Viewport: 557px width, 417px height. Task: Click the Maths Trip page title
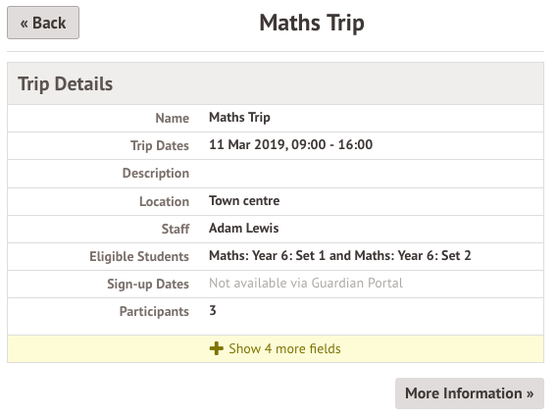312,24
